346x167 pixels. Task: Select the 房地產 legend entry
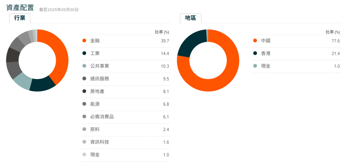point(126,91)
